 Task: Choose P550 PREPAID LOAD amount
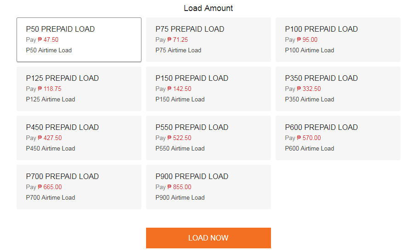[x=208, y=138]
